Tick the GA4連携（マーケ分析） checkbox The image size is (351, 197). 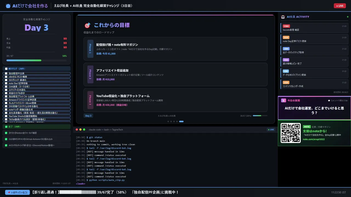[6, 86]
